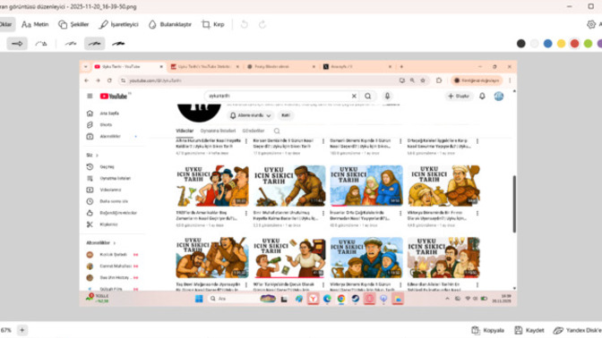Choose the straight arrow style

(17, 44)
